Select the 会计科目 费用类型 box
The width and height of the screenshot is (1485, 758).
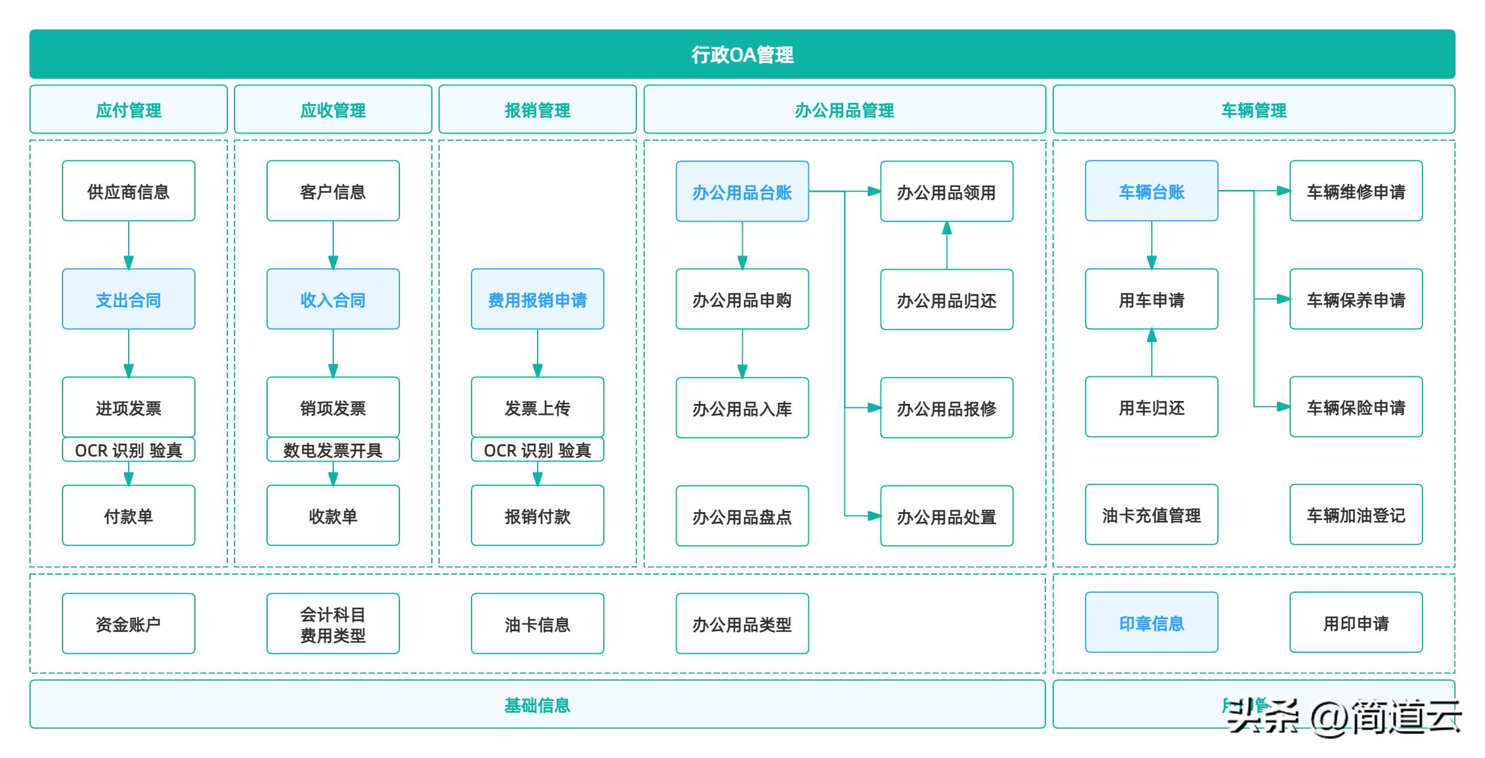333,623
